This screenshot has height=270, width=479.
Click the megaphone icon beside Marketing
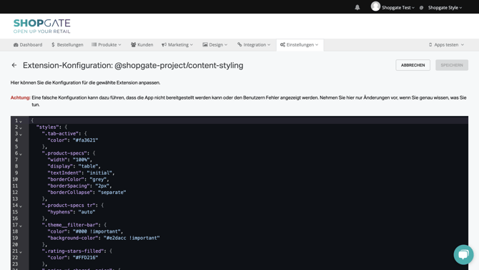pyautogui.click(x=164, y=44)
